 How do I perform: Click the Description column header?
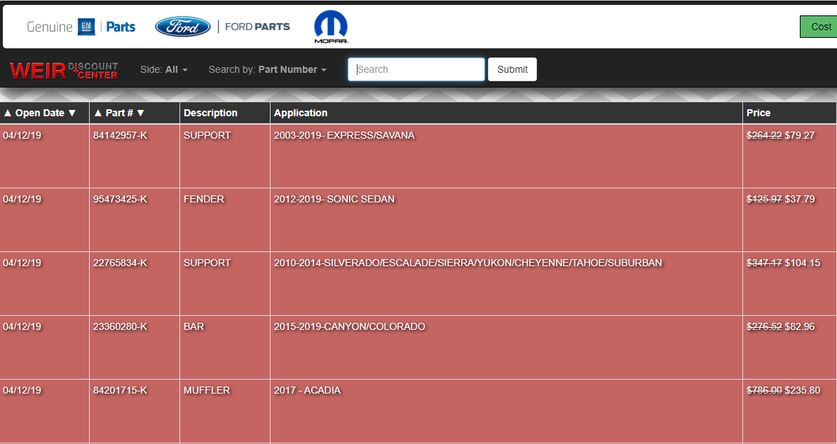point(210,113)
